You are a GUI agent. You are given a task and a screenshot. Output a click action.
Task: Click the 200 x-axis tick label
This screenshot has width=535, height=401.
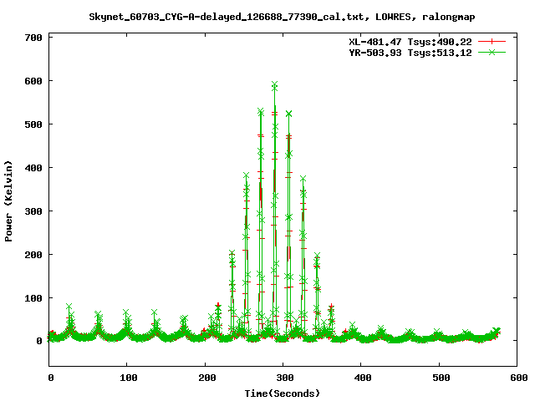point(206,378)
